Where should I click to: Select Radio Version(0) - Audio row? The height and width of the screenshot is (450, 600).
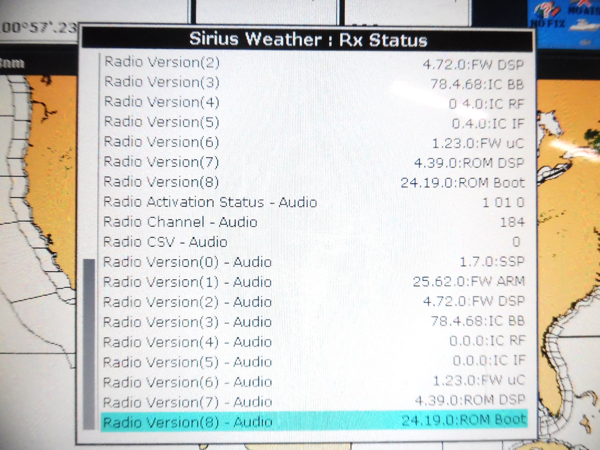pyautogui.click(x=314, y=262)
